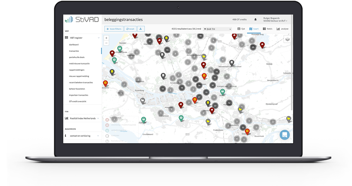Open the BAR TH dropdown

point(217,29)
